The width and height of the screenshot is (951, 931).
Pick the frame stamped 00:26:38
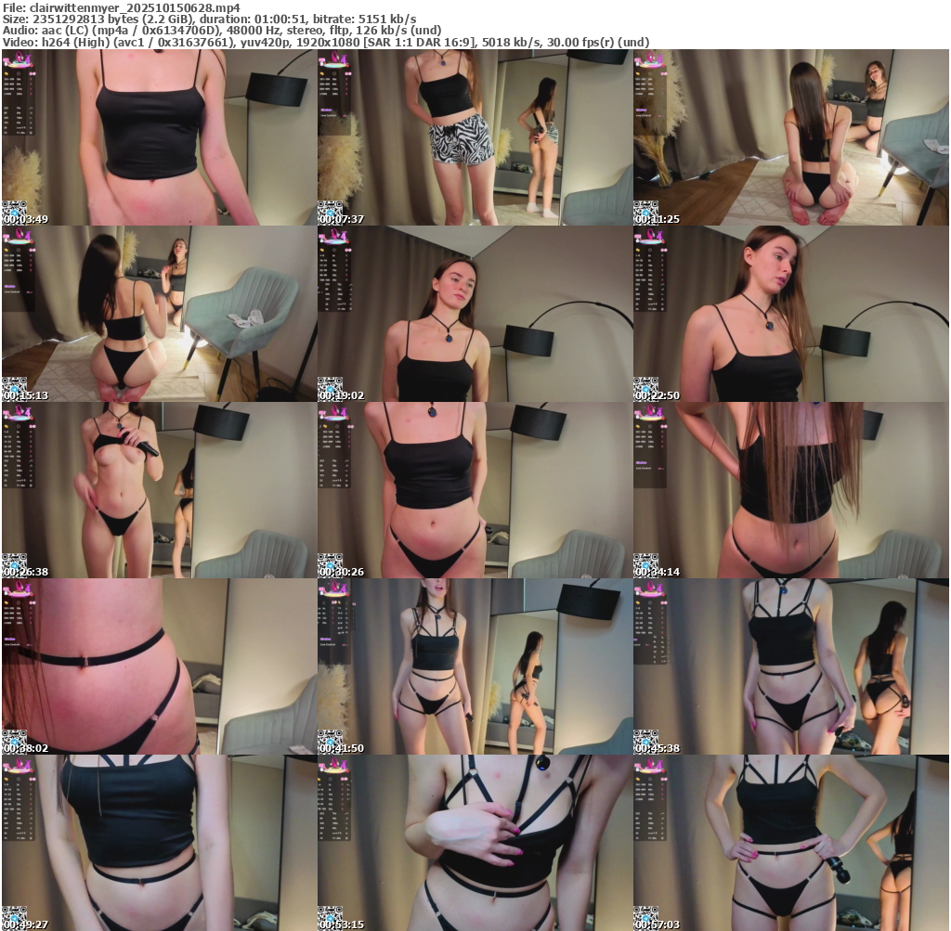(159, 490)
